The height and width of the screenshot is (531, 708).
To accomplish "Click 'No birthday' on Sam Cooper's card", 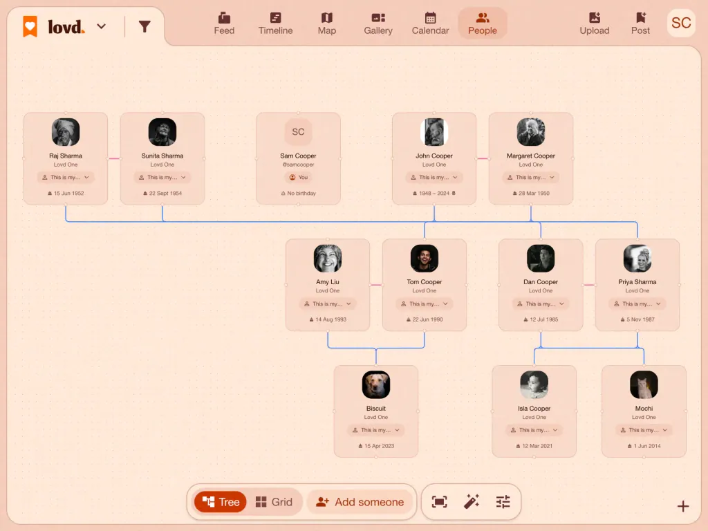I will point(299,194).
